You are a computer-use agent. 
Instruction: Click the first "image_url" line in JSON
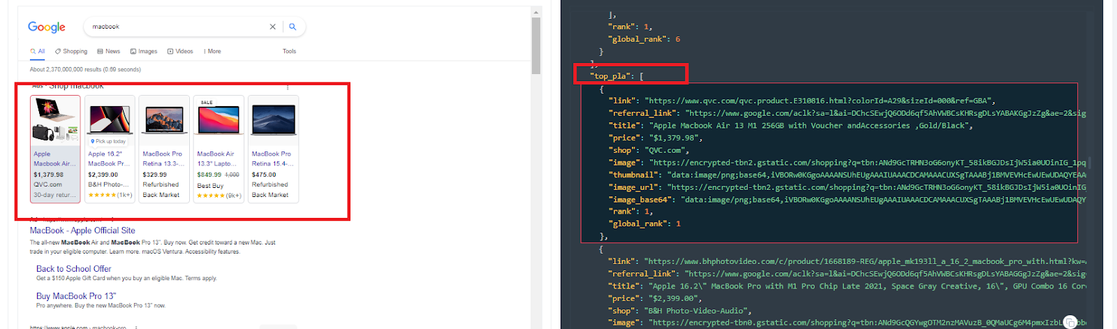(847, 187)
